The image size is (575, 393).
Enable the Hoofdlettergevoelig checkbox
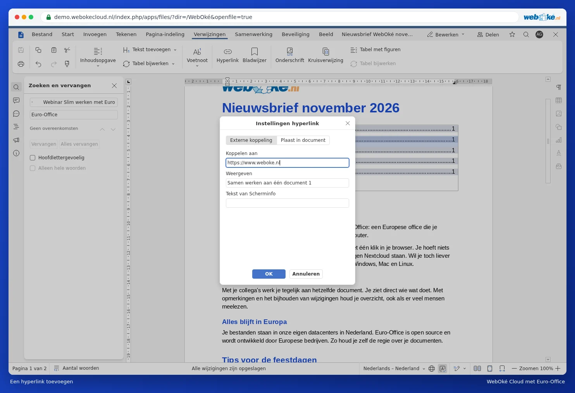(x=33, y=158)
